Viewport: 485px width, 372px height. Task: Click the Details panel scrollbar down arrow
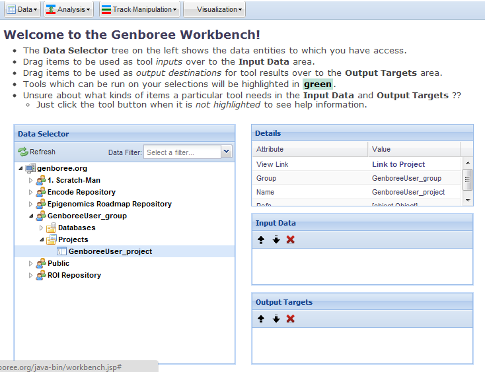[x=467, y=200]
